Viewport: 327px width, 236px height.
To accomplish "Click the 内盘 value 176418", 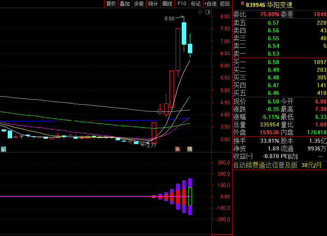I will [317, 132].
